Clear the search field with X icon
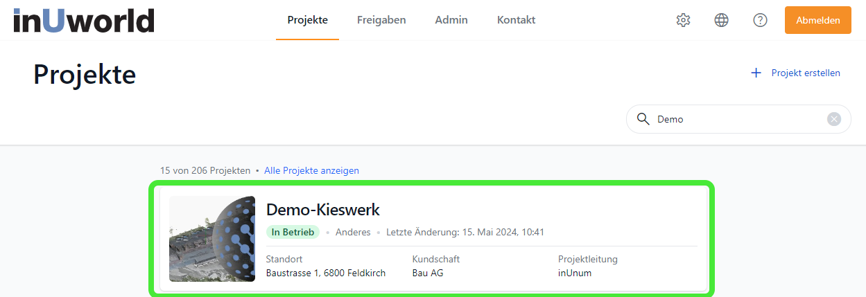This screenshot has height=297, width=866. (834, 119)
